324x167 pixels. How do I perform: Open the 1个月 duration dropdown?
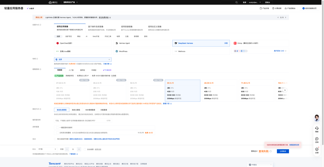point(47,149)
